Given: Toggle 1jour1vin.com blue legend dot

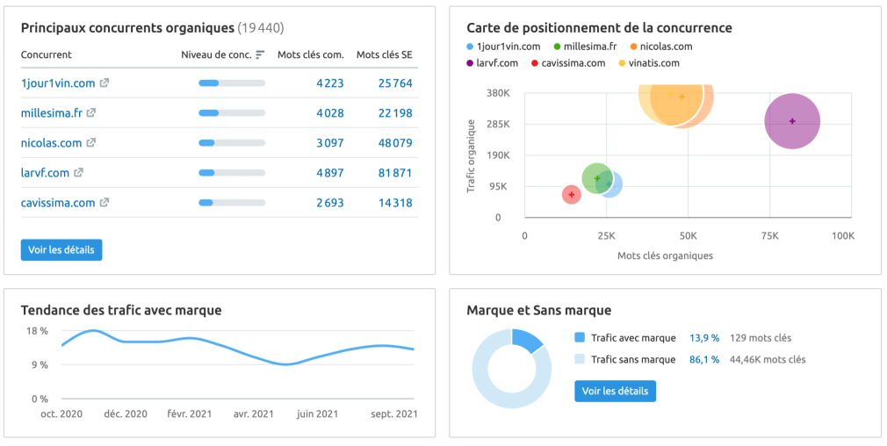Looking at the screenshot, I should click(x=470, y=47).
